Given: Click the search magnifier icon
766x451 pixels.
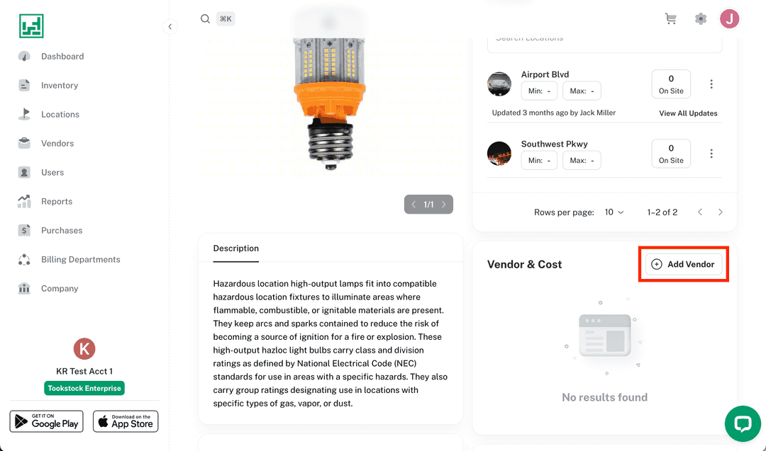Looking at the screenshot, I should click(205, 19).
